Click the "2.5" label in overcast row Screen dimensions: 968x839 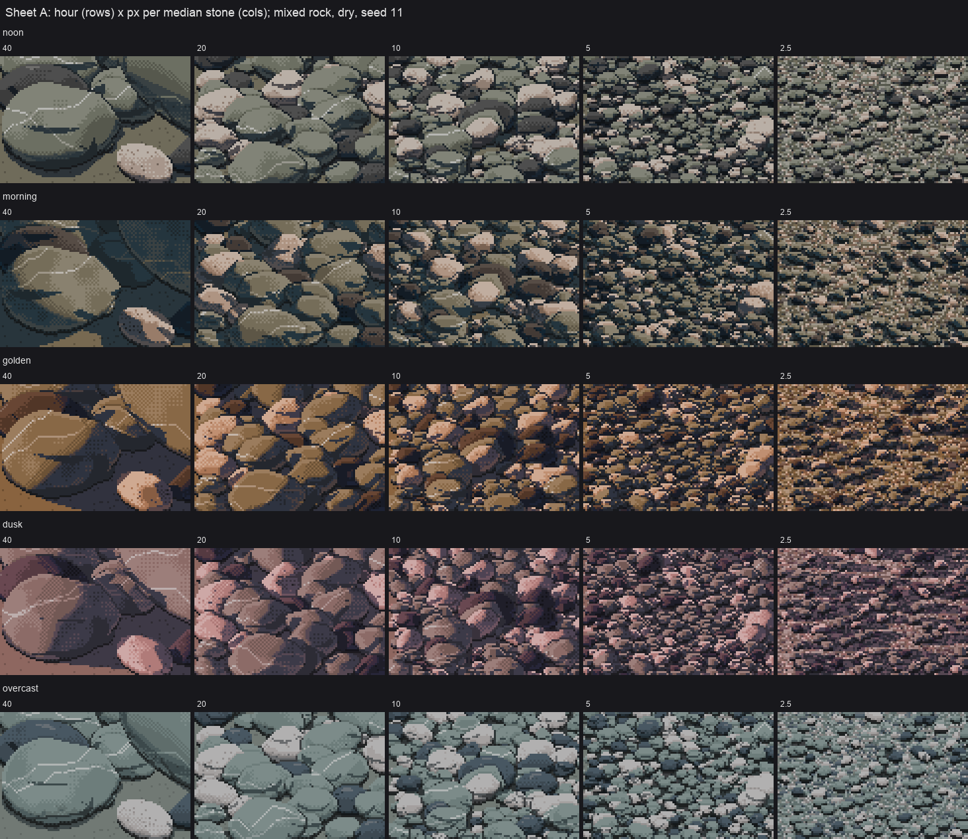click(786, 704)
